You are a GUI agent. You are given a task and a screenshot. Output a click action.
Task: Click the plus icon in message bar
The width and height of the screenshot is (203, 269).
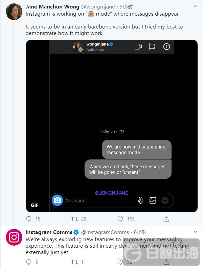pyautogui.click(x=165, y=200)
